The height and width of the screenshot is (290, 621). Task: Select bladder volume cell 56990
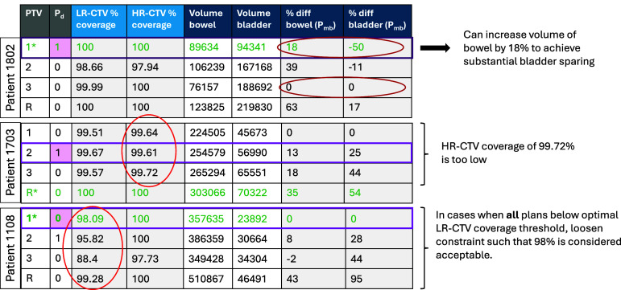[x=256, y=153]
